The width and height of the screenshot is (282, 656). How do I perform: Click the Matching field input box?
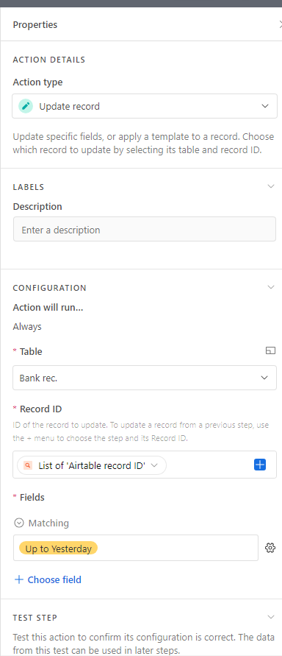(136, 548)
